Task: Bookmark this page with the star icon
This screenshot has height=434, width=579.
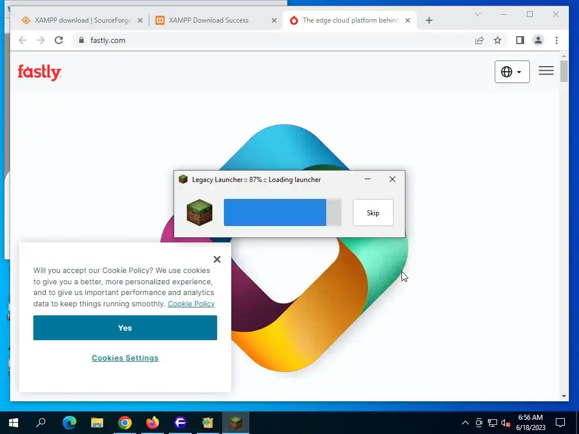Action: (x=498, y=40)
